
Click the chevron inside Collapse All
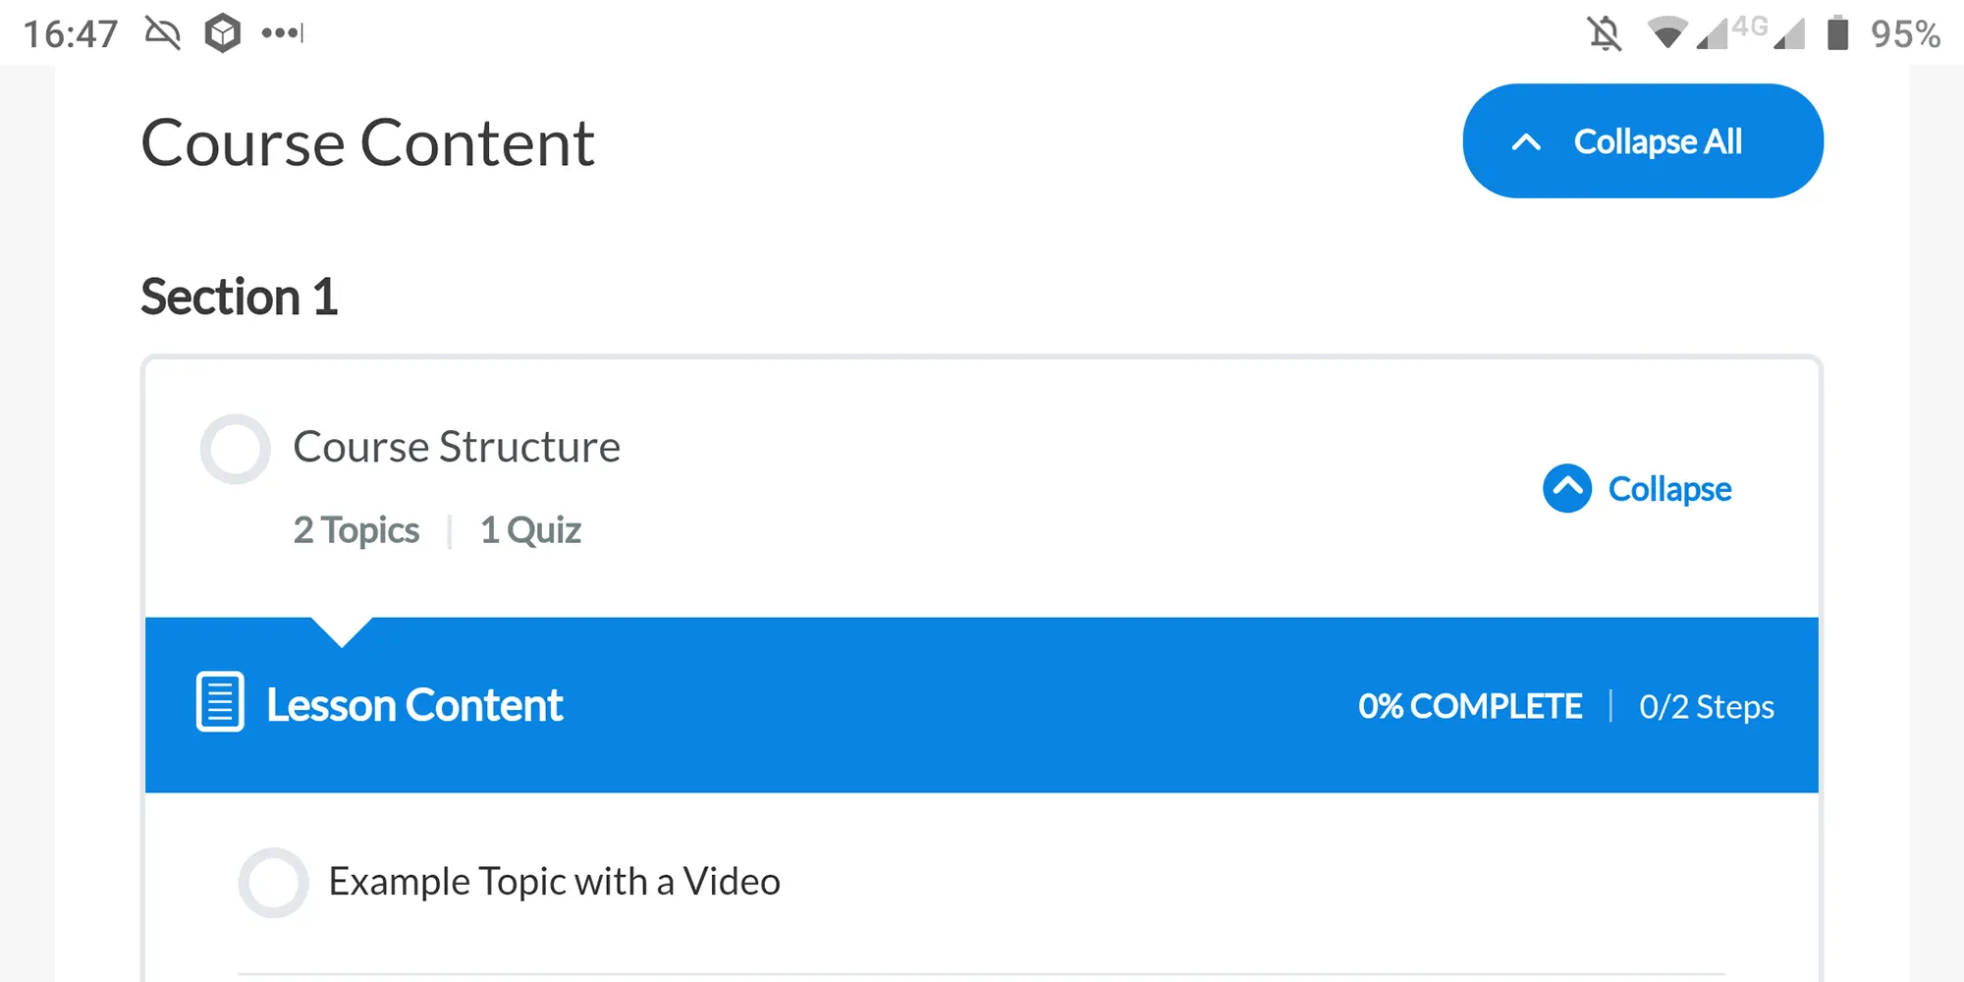pos(1526,142)
